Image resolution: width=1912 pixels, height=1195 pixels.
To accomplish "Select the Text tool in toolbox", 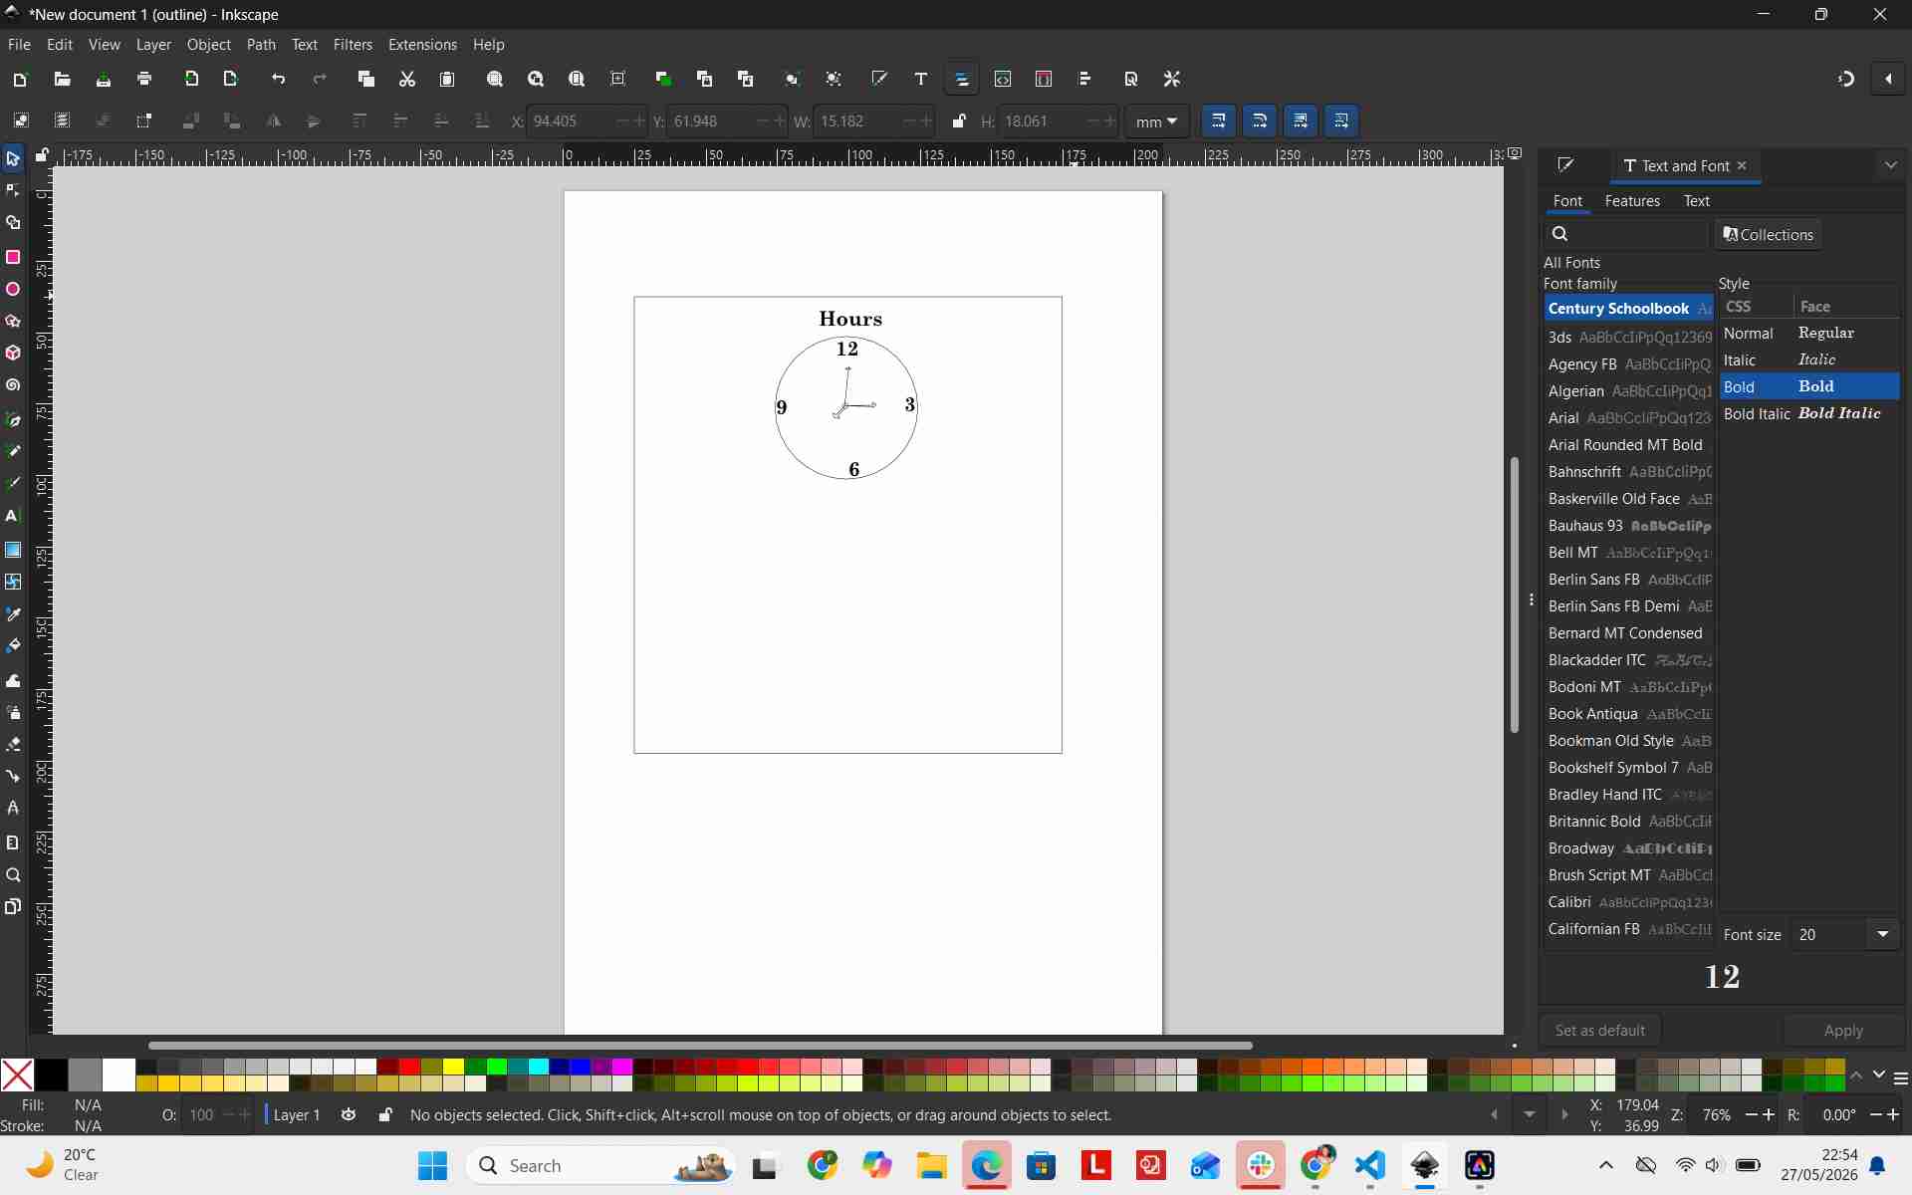I will [13, 516].
